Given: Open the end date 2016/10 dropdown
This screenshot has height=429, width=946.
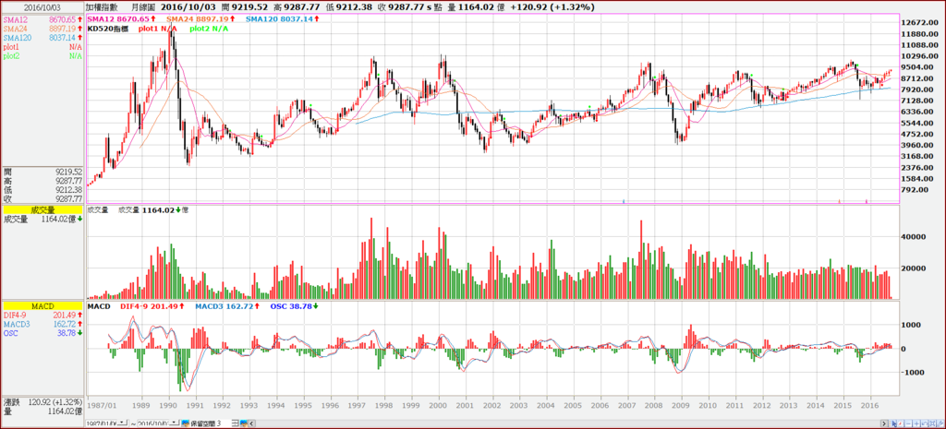Looking at the screenshot, I should point(174,423).
